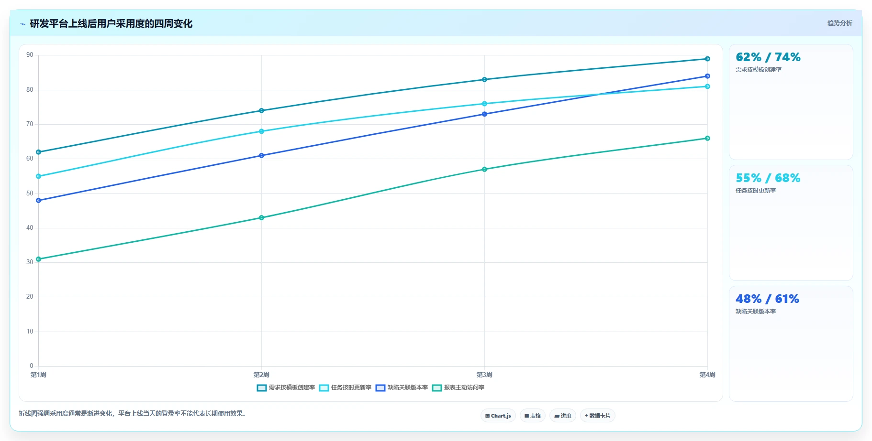The image size is (872, 441).
Task: Click the 48% / 61% value in the third card
Action: click(767, 299)
